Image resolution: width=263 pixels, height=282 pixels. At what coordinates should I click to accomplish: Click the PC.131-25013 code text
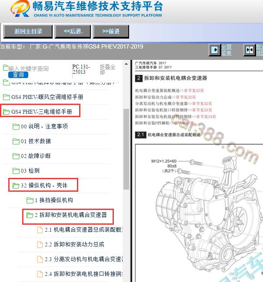[x=81, y=69]
